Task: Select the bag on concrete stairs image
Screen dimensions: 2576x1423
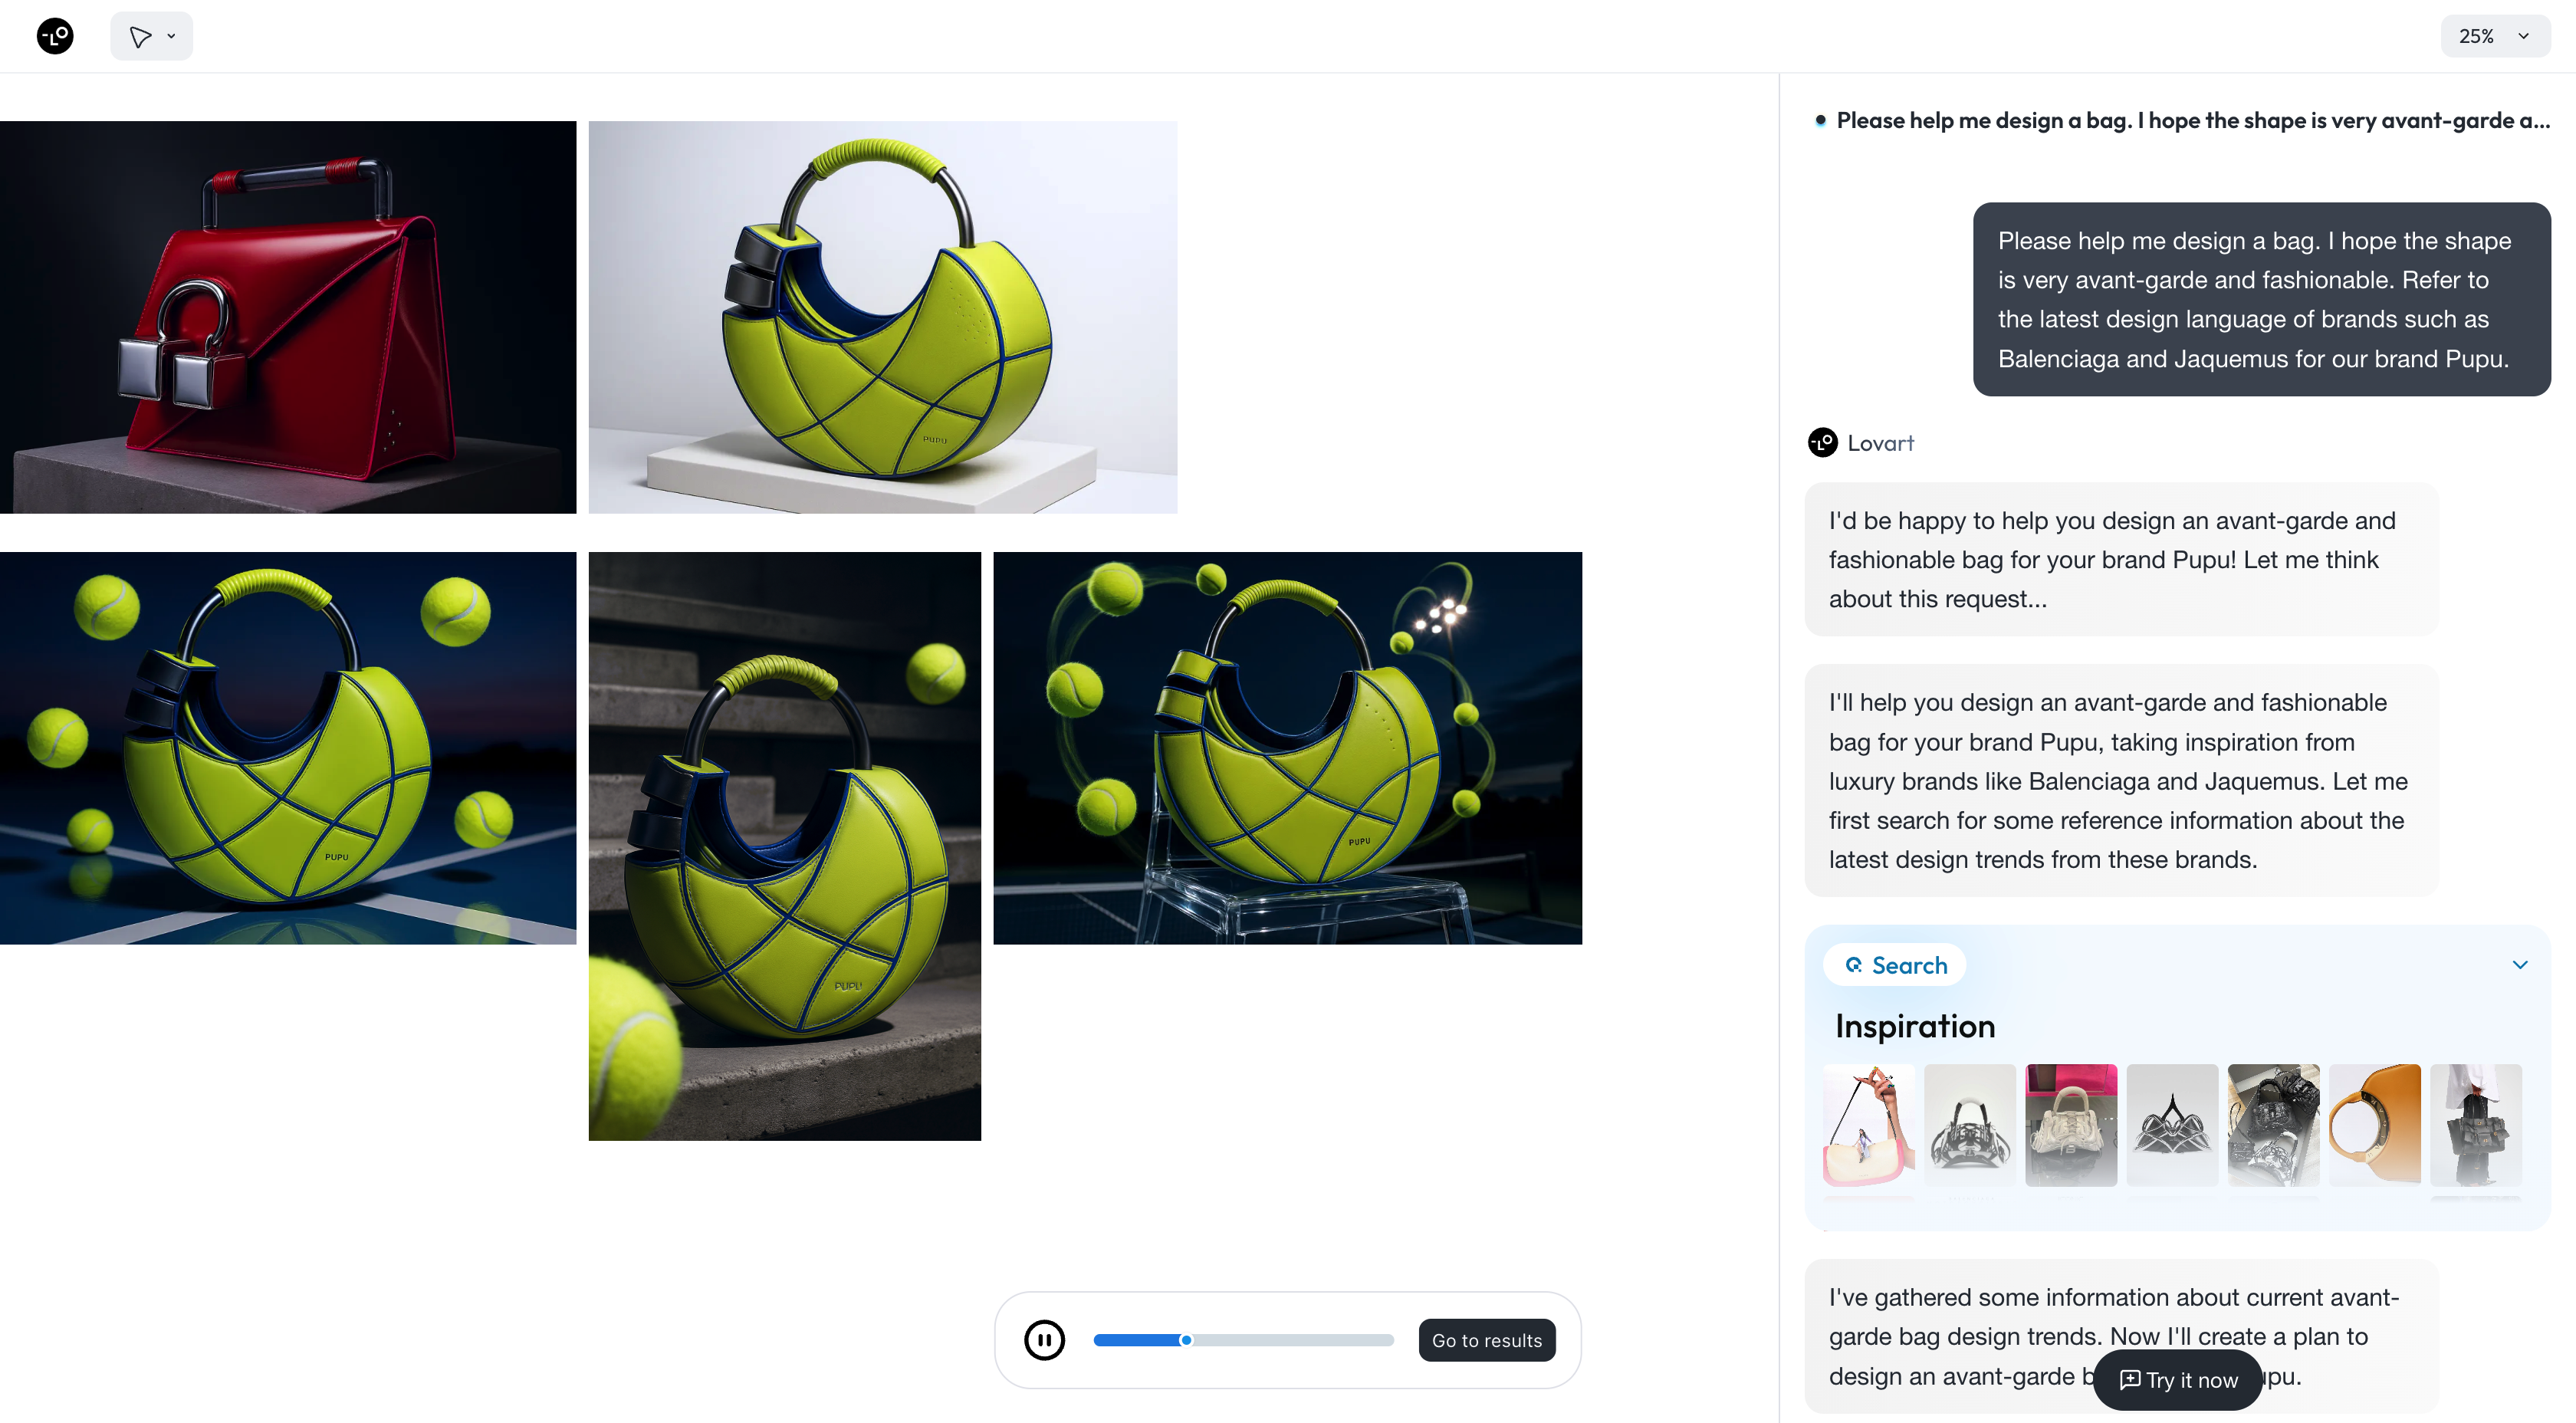Action: pyautogui.click(x=784, y=846)
